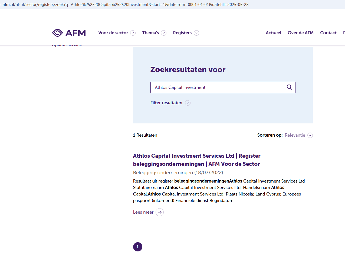
Task: Click the Filter resultaten label
Action: [166, 103]
